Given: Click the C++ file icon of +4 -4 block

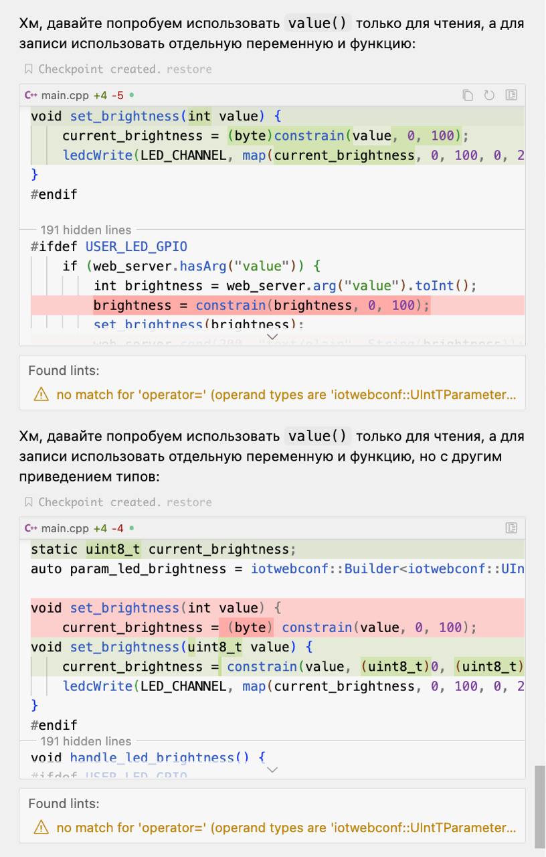Looking at the screenshot, I should click(x=31, y=528).
